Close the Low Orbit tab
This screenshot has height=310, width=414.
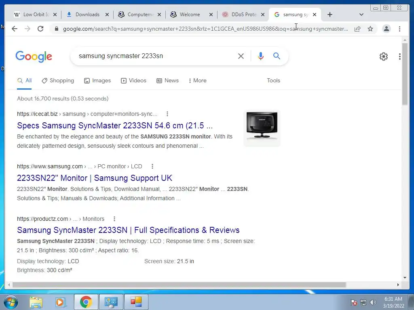55,15
